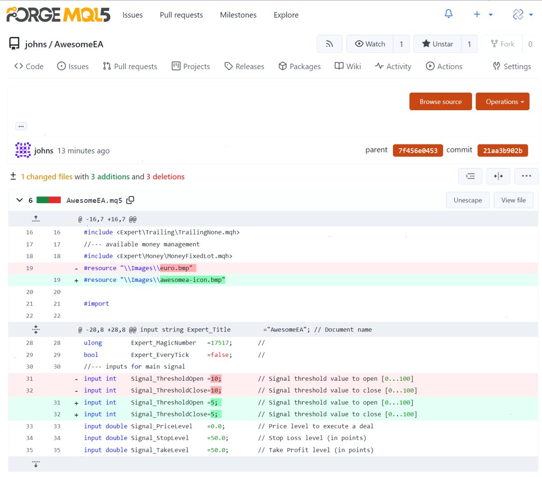Click the Forge MQL5 logo
This screenshot has width=542, height=477.
pyautogui.click(x=58, y=14)
